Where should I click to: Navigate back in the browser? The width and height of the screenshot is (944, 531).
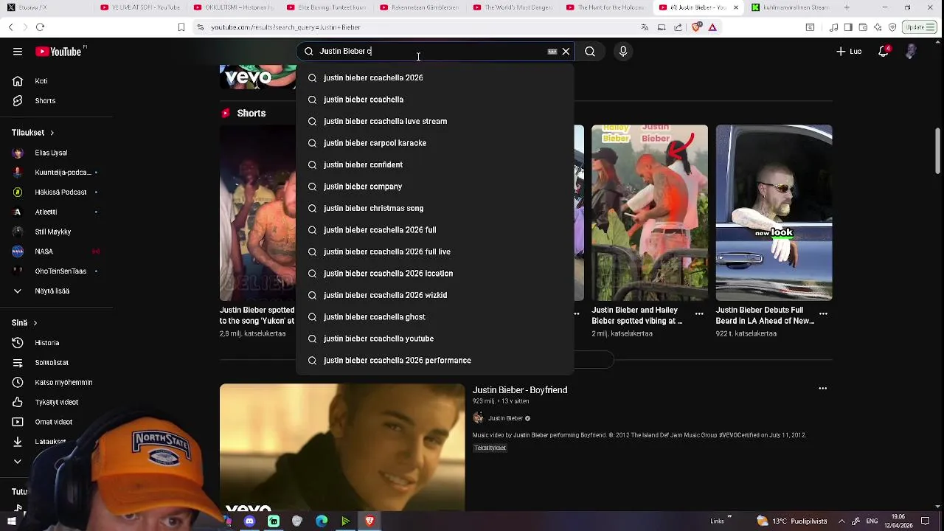[10, 27]
